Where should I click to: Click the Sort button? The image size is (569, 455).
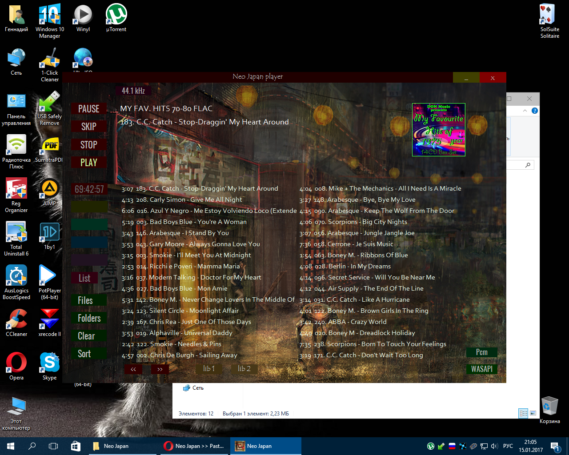point(89,354)
